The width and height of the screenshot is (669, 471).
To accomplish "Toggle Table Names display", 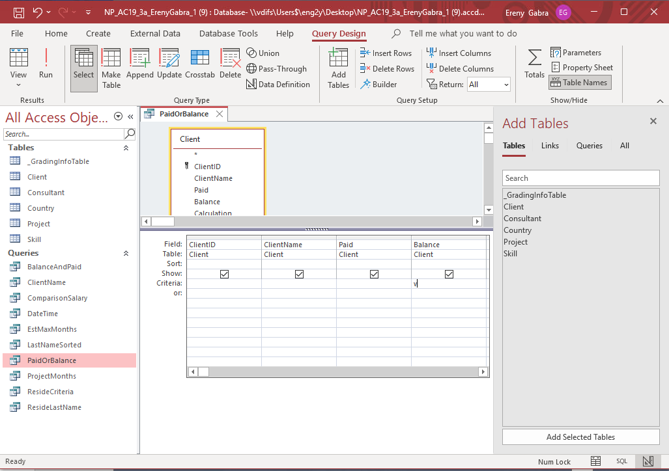I will [579, 82].
